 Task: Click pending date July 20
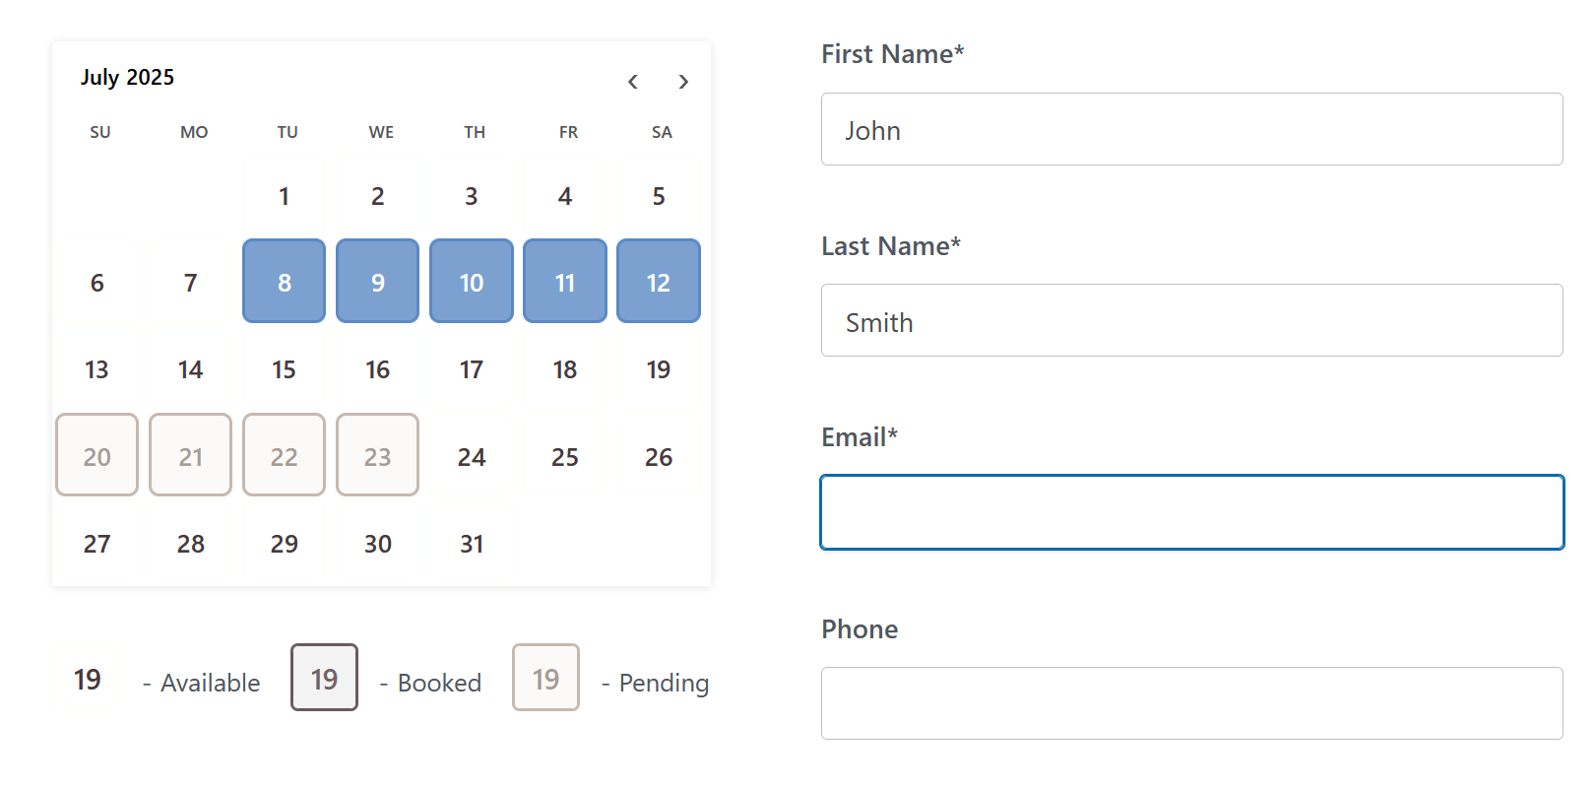[96, 455]
